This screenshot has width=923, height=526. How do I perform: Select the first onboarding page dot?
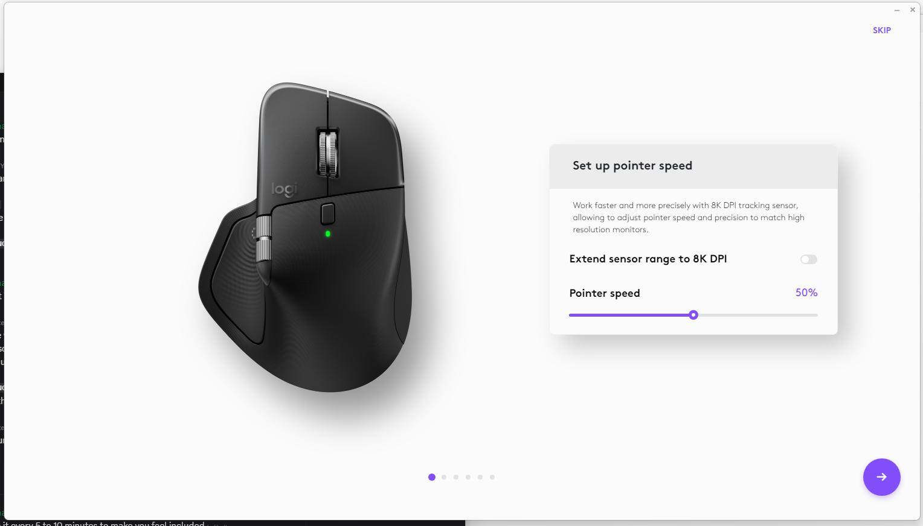431,477
